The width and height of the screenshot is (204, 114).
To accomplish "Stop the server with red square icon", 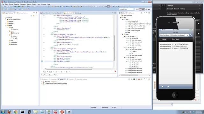I will coord(139,79).
